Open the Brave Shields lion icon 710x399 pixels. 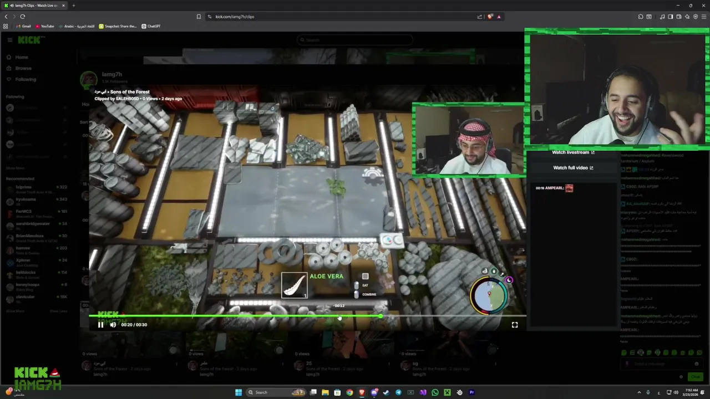[490, 17]
